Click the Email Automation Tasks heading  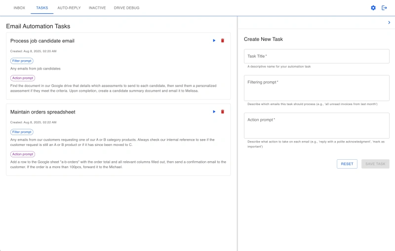[x=38, y=26]
